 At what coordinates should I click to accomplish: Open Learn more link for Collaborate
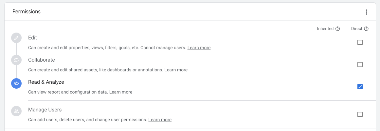click(176, 70)
